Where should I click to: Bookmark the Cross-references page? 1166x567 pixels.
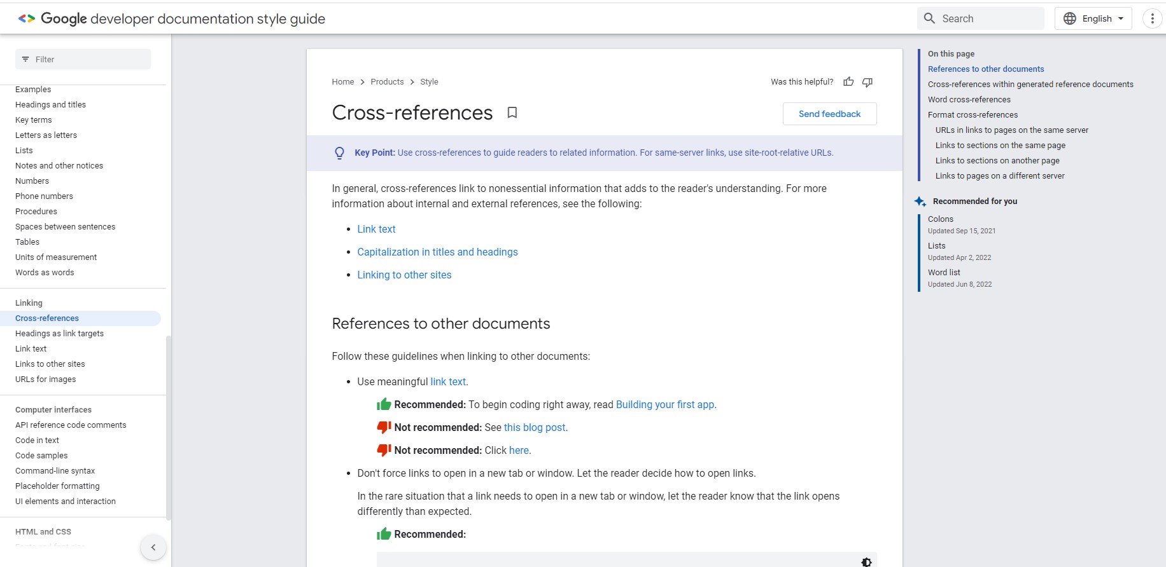click(512, 113)
